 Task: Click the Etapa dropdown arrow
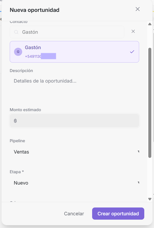[x=138, y=183]
